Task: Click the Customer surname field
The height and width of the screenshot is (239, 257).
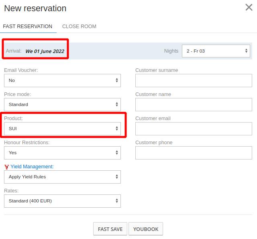Action: point(194,80)
